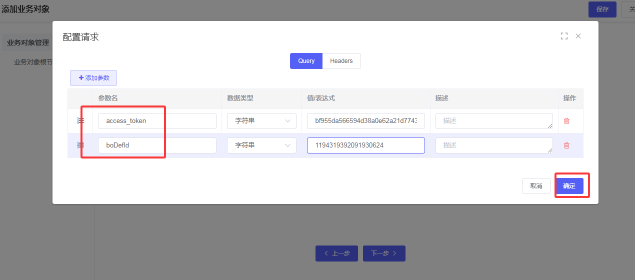
Task: Focus the value field starting with bf955da
Action: pyautogui.click(x=365, y=121)
